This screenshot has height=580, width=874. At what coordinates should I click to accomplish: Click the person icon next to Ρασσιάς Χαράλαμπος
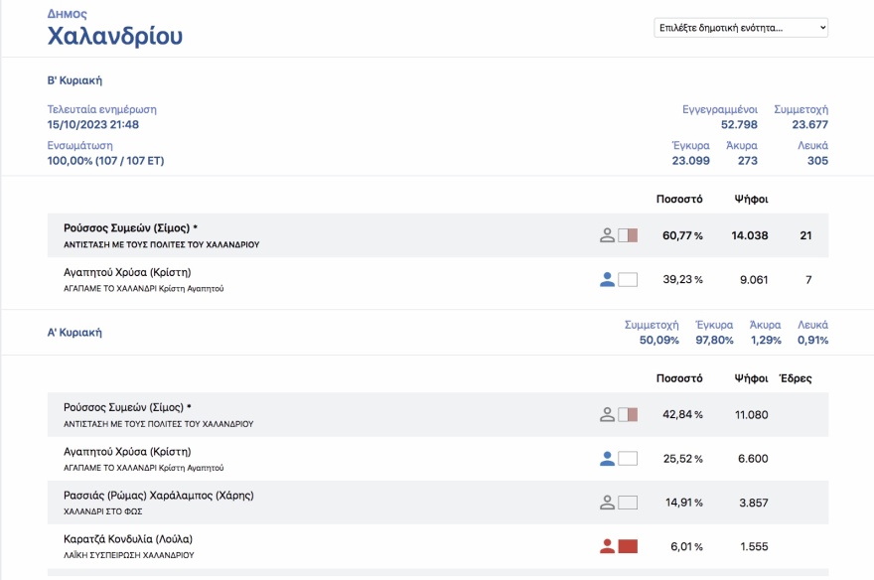pos(607,503)
